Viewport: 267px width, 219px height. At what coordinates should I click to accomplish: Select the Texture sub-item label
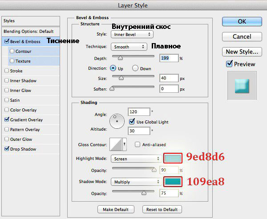tap(23, 61)
